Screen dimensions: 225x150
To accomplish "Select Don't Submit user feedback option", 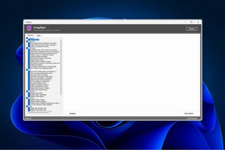I will (x=41, y=68).
